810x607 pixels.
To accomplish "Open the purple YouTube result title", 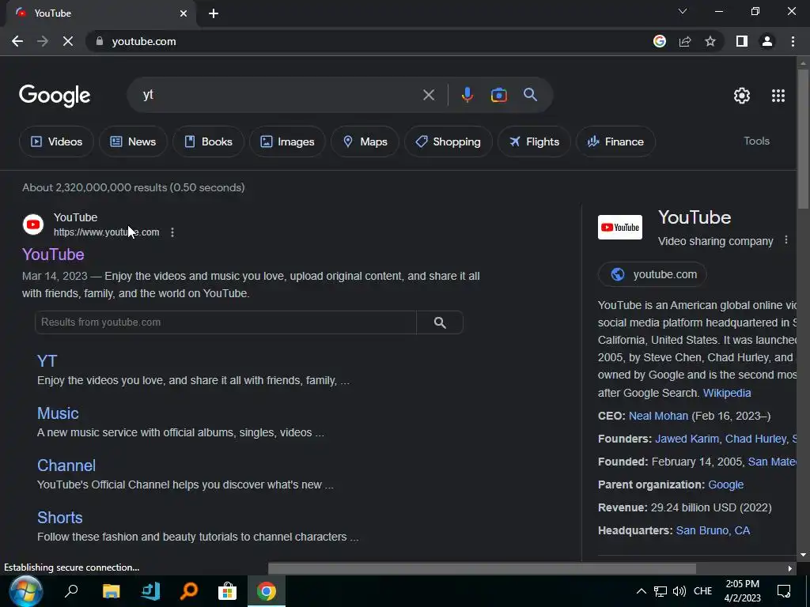I will [x=53, y=254].
